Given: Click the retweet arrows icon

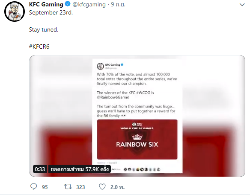Looking at the screenshot, I should (x=68, y=186).
